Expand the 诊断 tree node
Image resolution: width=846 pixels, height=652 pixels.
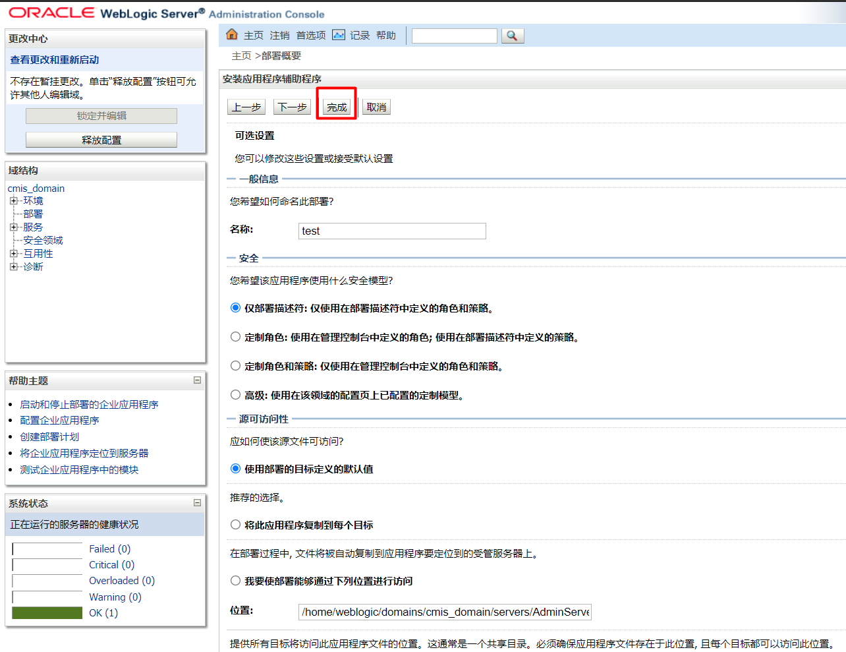[x=14, y=267]
